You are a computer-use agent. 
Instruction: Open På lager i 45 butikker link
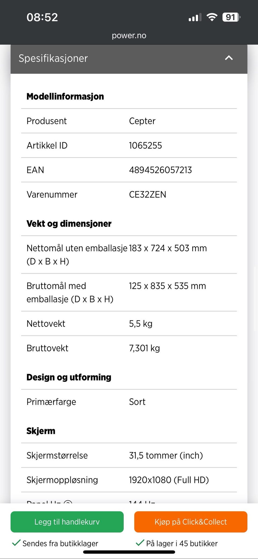click(x=182, y=543)
